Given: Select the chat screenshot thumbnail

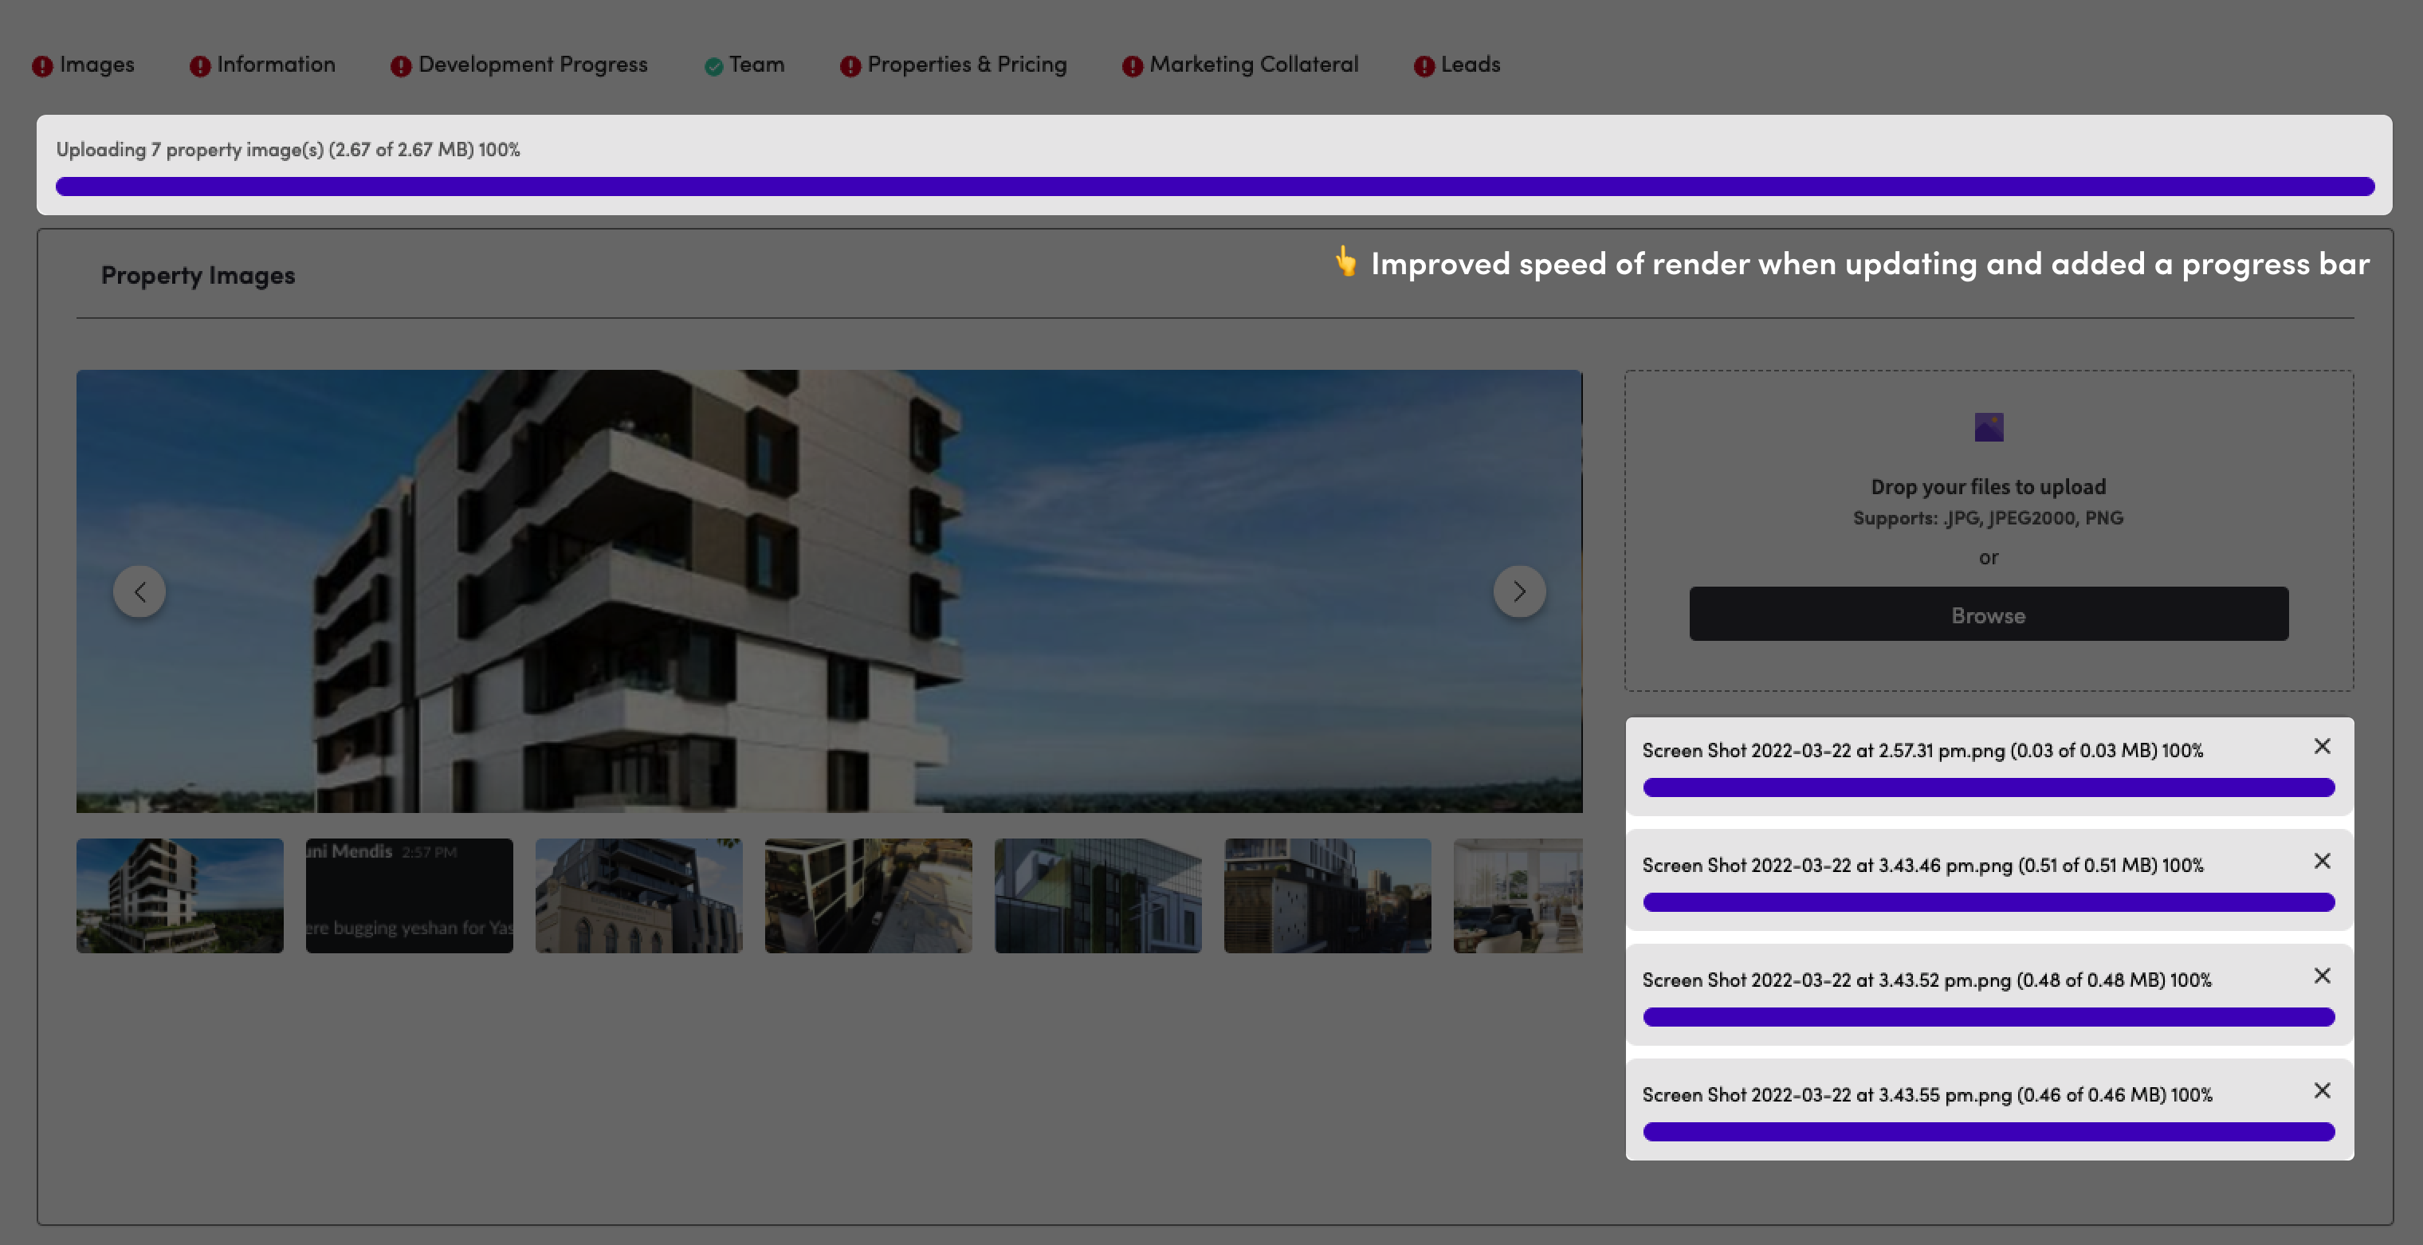Looking at the screenshot, I should [409, 895].
